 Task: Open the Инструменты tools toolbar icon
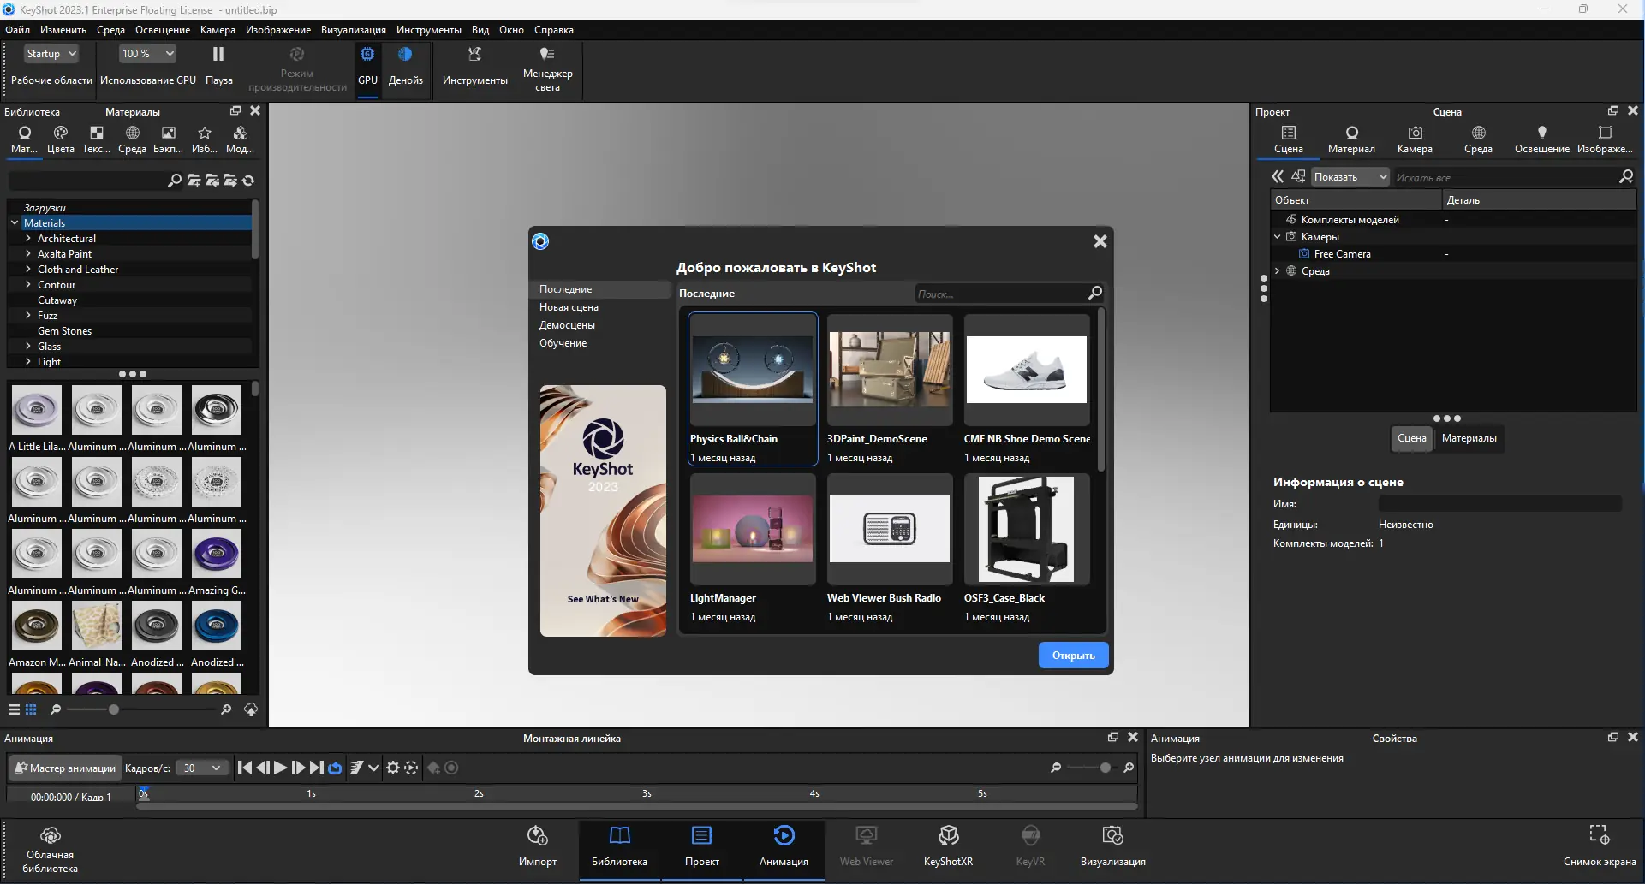point(474,55)
